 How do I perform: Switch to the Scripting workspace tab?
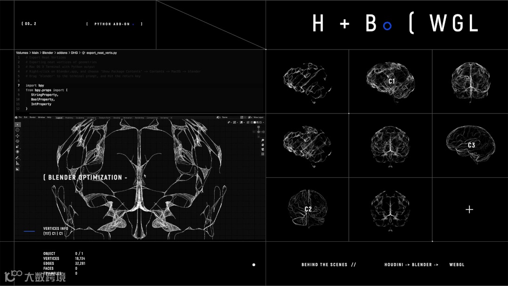coord(164,118)
